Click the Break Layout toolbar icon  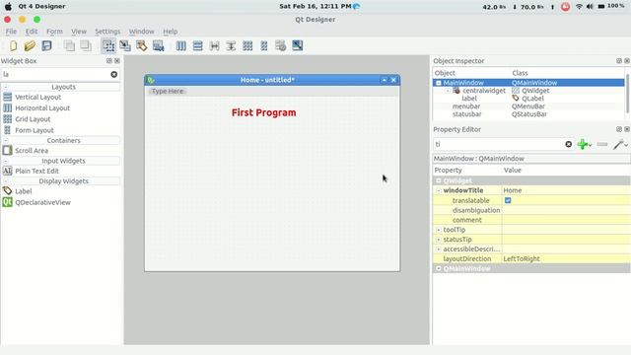pos(280,46)
